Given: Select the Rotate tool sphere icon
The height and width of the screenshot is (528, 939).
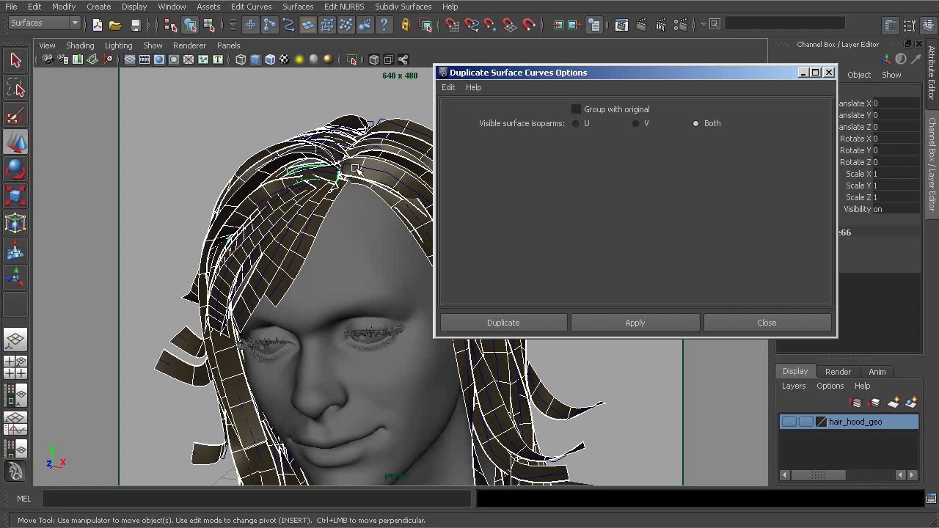Looking at the screenshot, I should (15, 169).
